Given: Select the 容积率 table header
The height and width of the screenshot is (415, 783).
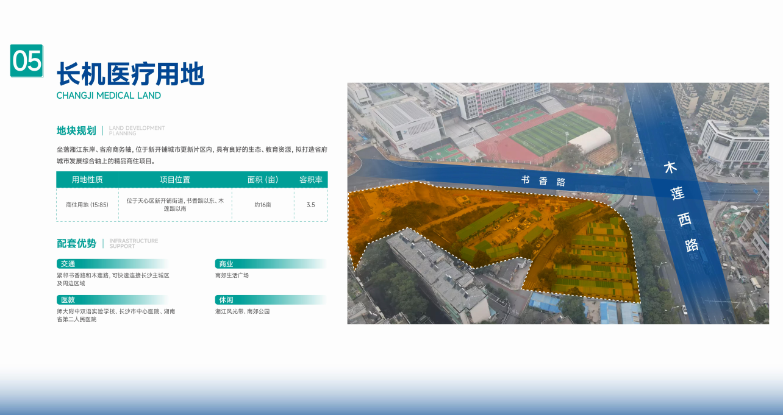Looking at the screenshot, I should point(310,180).
